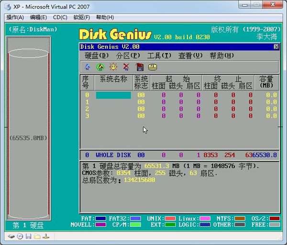Click the hard disk icon in the Virtual PC status bar
This screenshot has width=287, height=245.
tap(11, 236)
